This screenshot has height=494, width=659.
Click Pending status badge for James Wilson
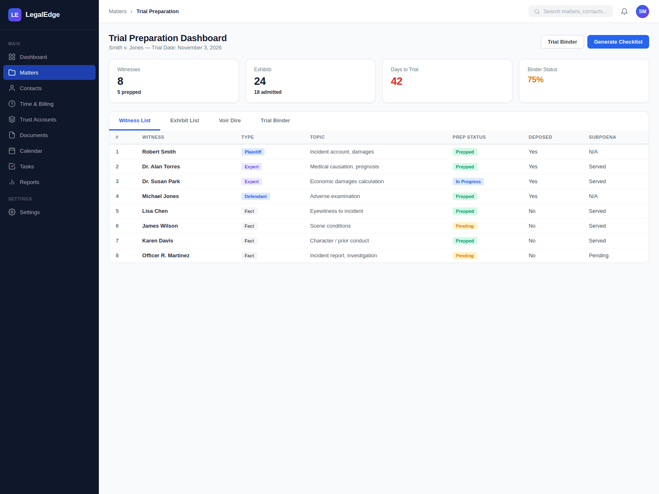(465, 226)
